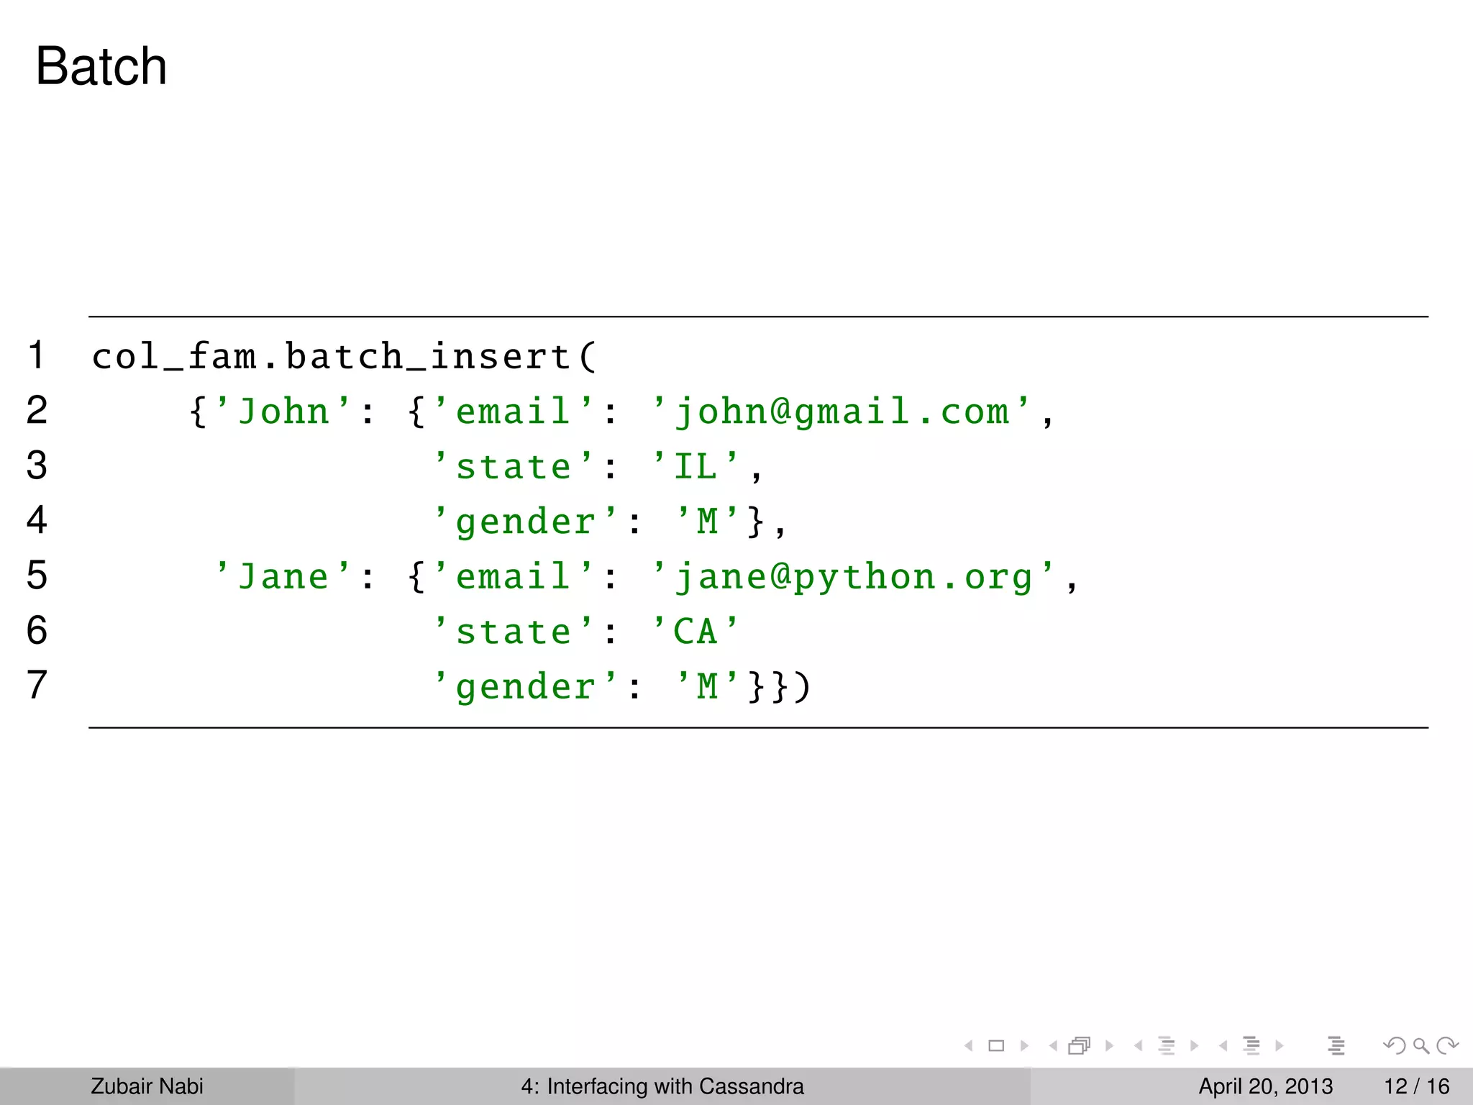Image resolution: width=1473 pixels, height=1105 pixels.
Task: Click the 'Jane' key string
Action: pyautogui.click(x=283, y=576)
